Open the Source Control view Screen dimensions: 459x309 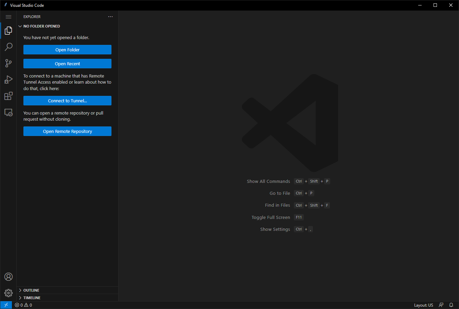click(x=8, y=63)
